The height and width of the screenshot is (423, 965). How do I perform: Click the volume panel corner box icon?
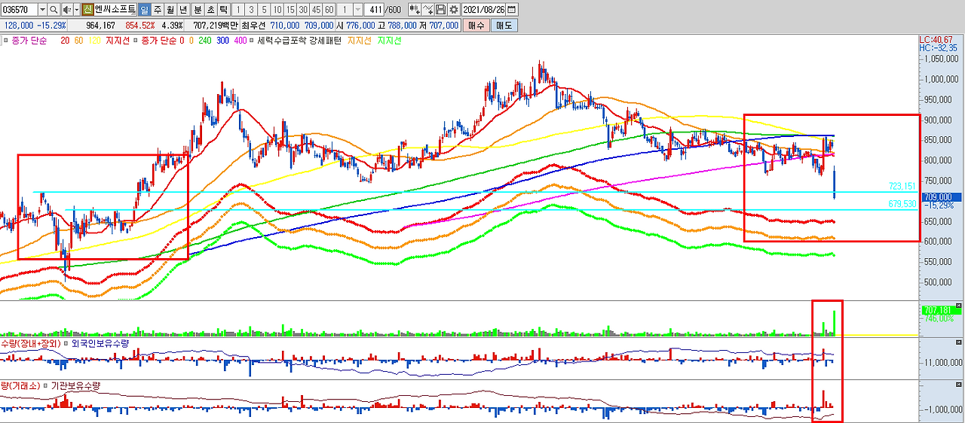pyautogui.click(x=959, y=304)
